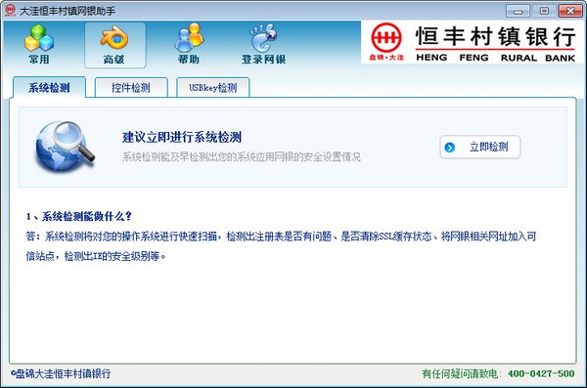587x388 pixels.
Task: Start scan with 立即检测 button
Action: (x=480, y=147)
